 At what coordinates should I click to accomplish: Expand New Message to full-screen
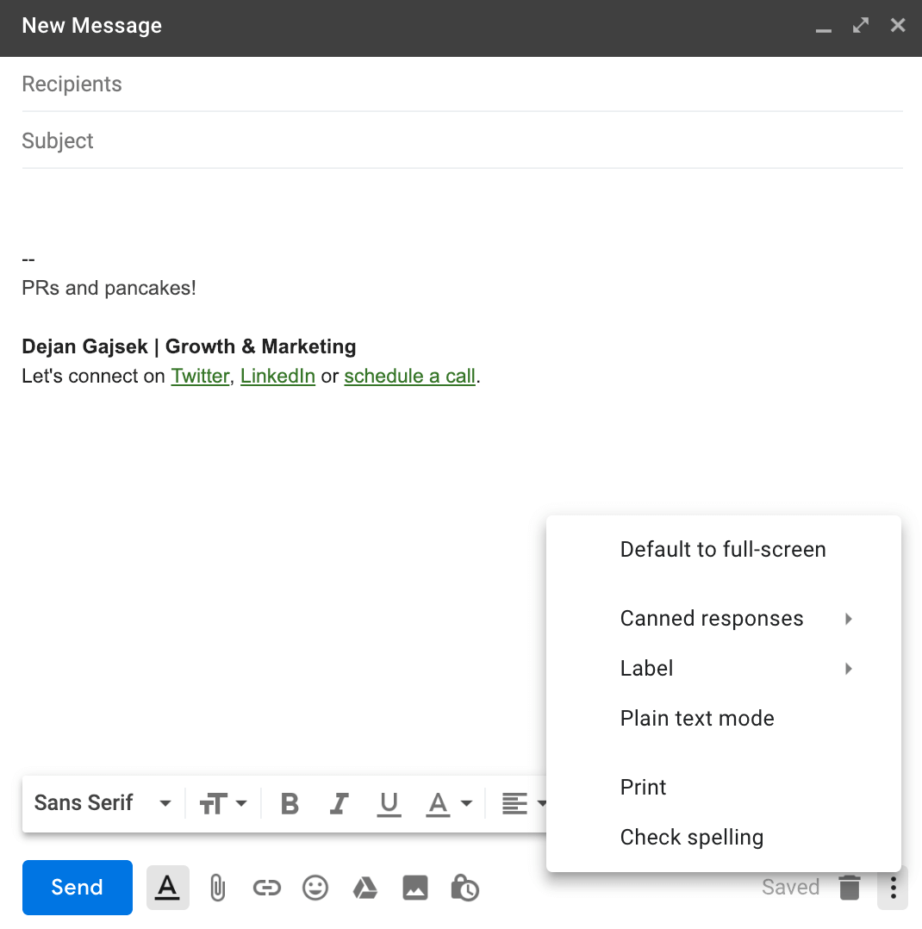click(x=860, y=26)
